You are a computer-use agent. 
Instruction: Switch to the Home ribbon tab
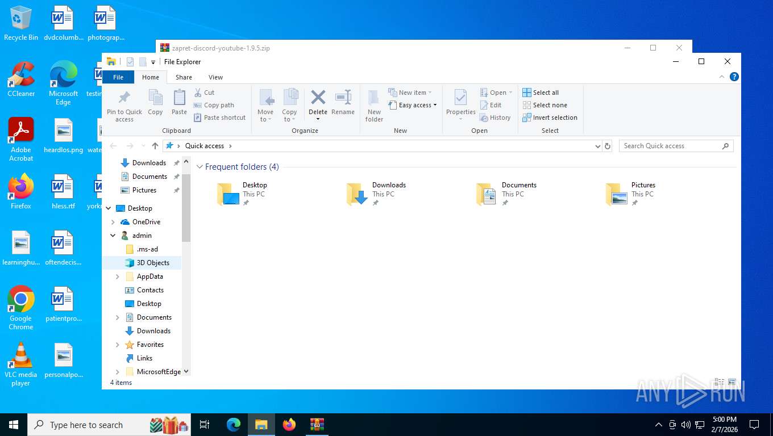[x=151, y=77]
